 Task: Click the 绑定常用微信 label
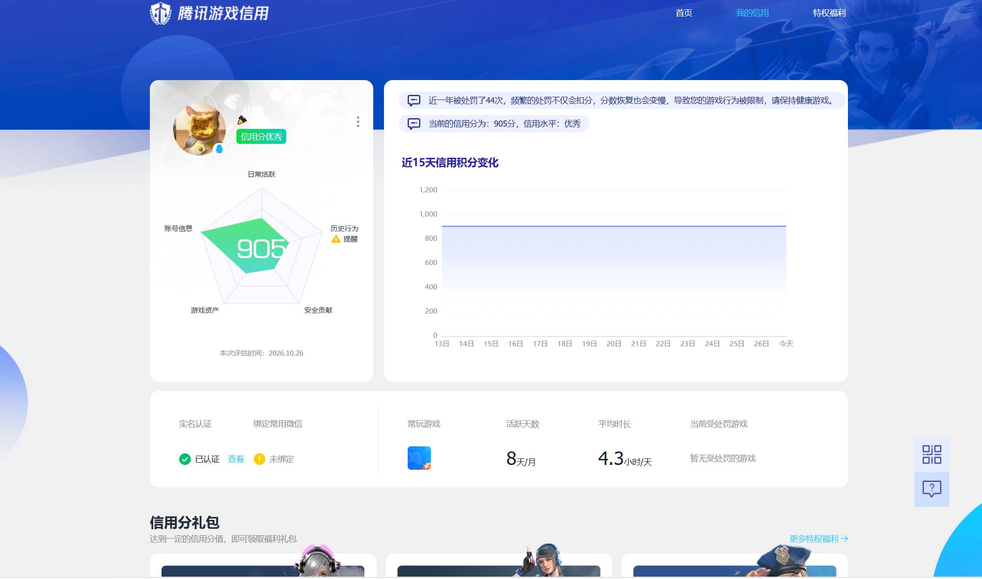278,424
